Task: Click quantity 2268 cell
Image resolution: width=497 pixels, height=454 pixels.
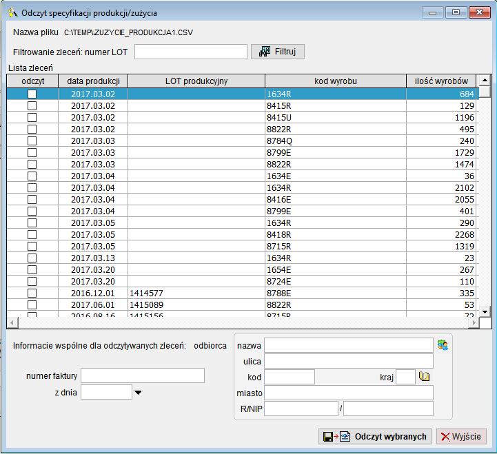Action: (441, 235)
